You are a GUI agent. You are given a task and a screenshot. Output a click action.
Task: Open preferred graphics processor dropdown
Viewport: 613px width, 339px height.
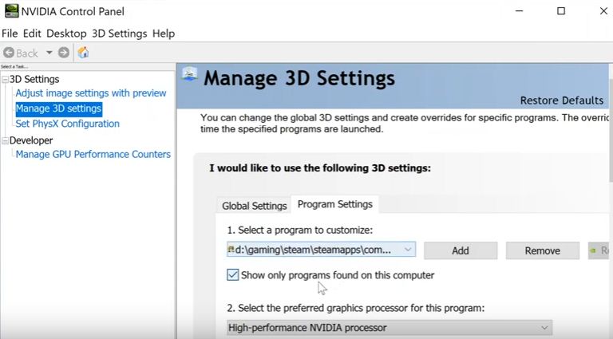390,328
